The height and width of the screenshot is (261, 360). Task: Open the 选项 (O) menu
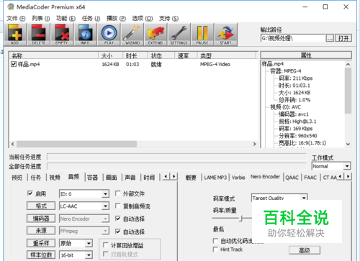point(142,19)
